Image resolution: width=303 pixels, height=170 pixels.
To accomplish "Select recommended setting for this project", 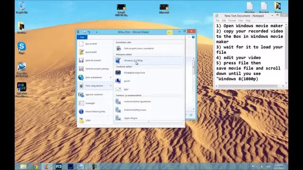I will tap(149, 48).
